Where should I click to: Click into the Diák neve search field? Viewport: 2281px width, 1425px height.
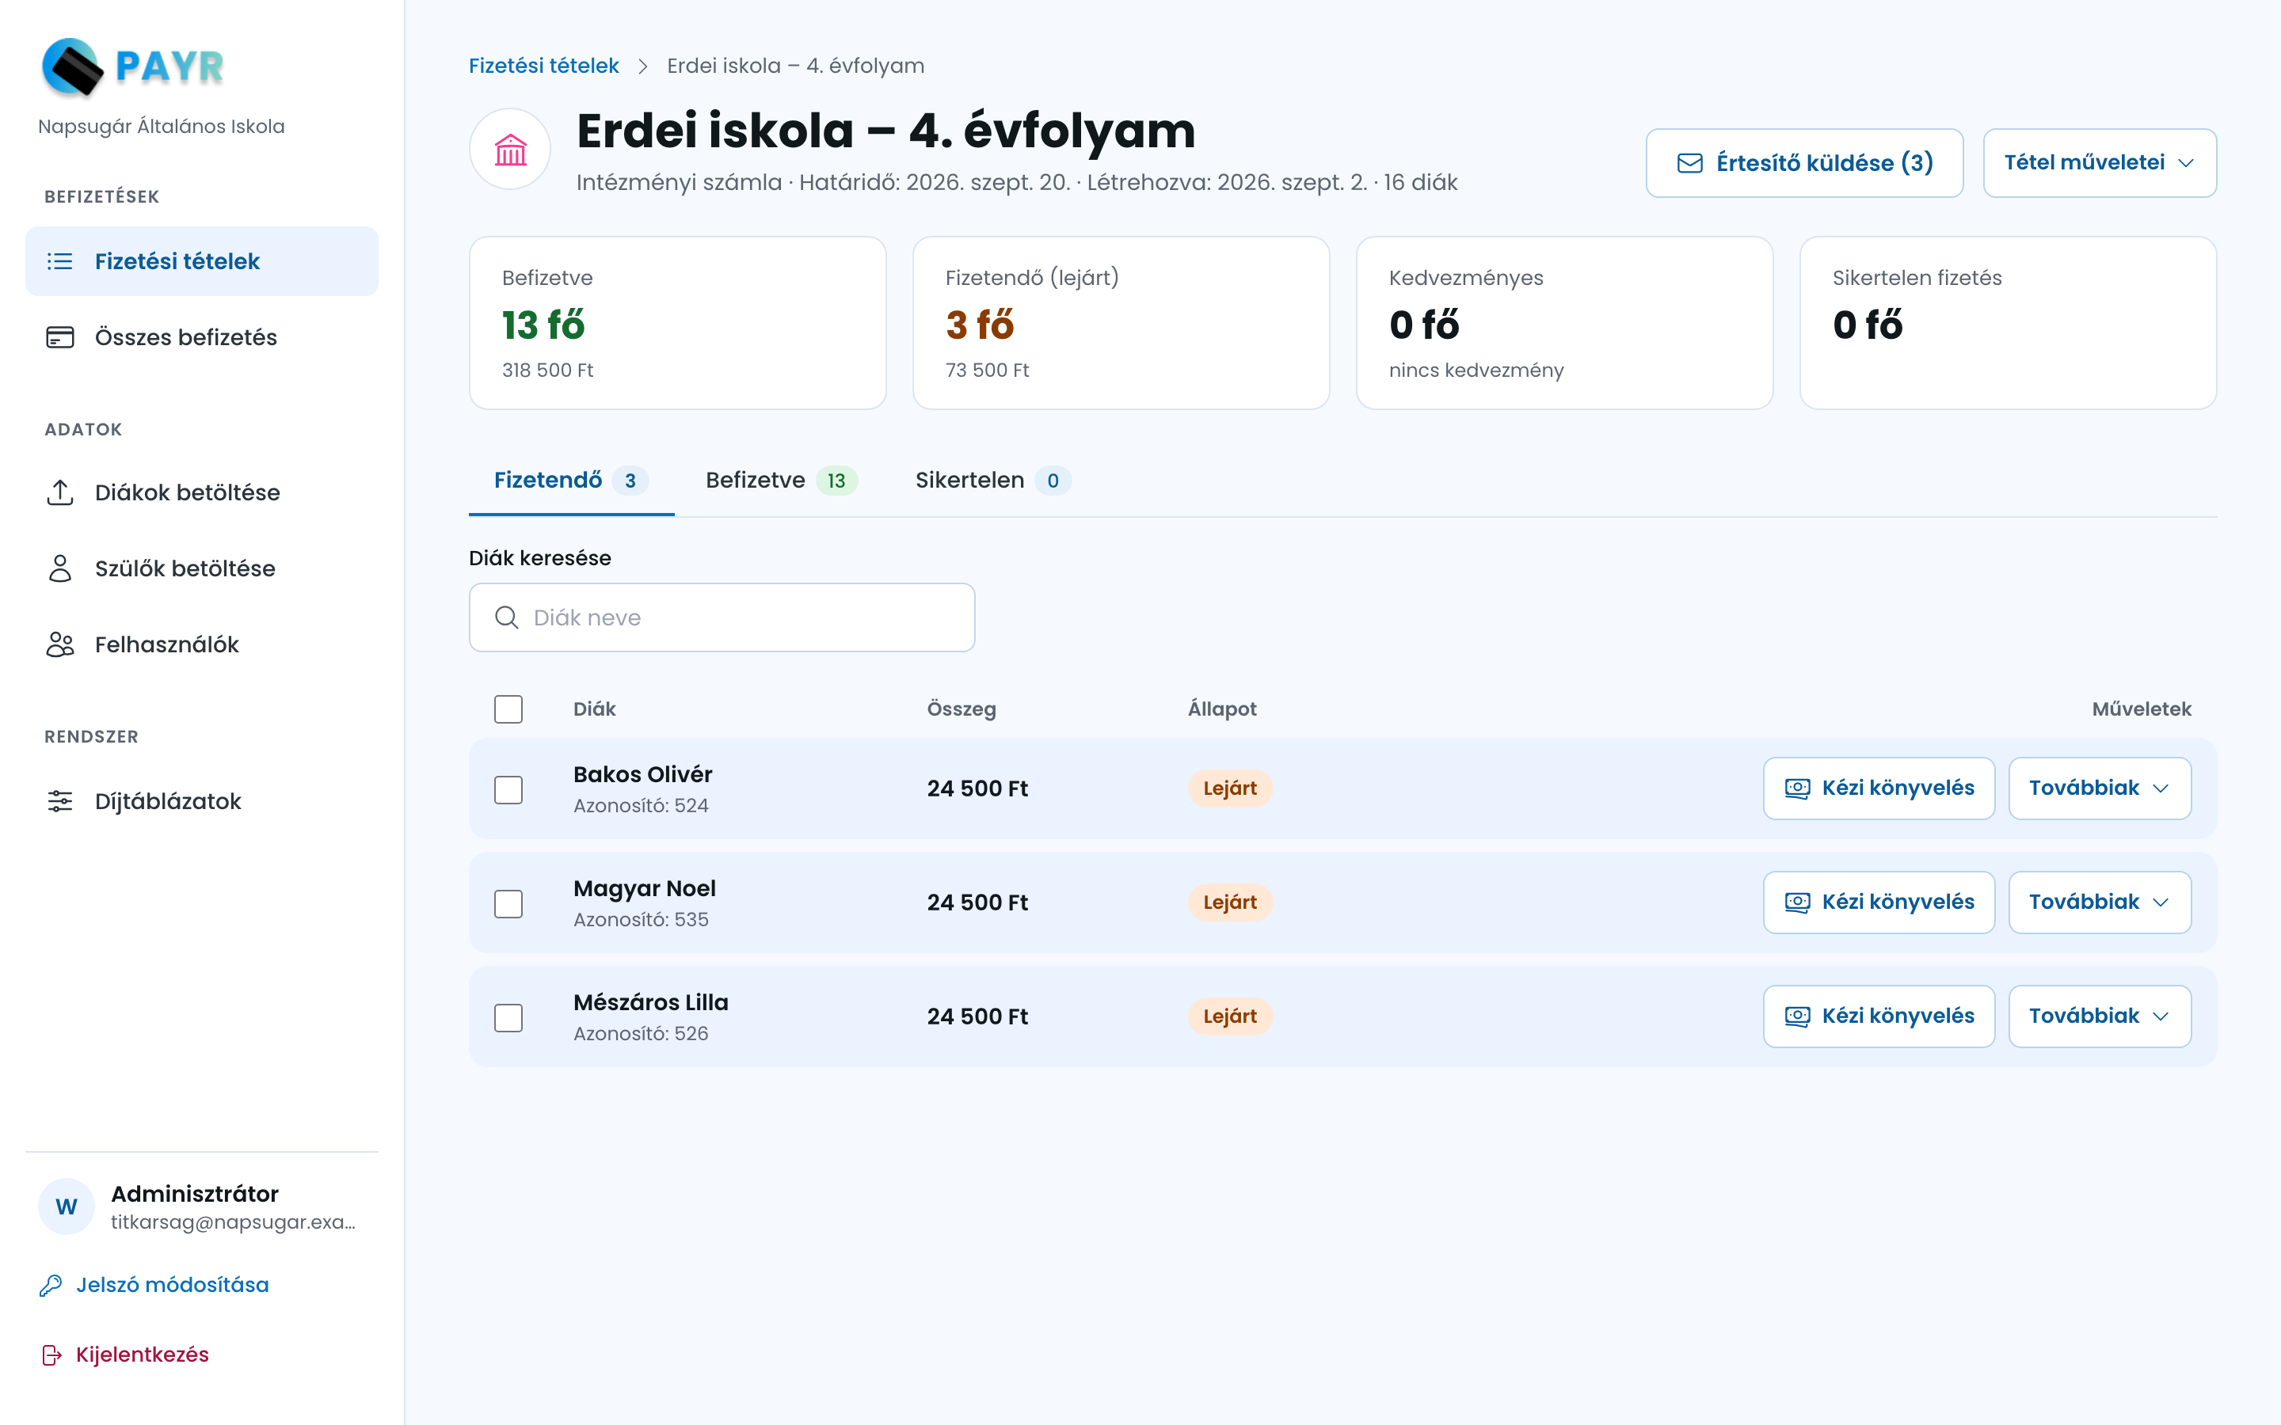[x=722, y=617]
